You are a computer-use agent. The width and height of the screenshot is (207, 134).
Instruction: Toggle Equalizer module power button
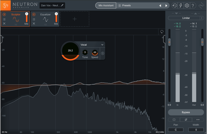click(34, 14)
